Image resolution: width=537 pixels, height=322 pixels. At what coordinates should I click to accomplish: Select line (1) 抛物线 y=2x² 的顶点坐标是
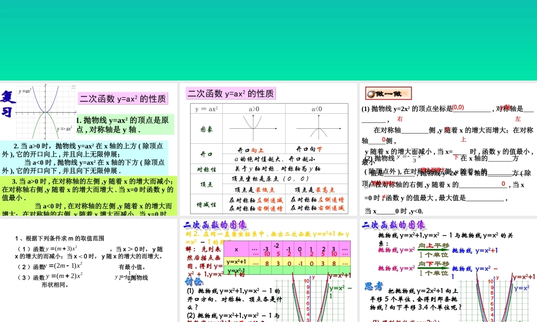407,109
